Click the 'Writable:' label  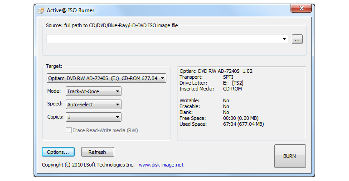(x=189, y=100)
